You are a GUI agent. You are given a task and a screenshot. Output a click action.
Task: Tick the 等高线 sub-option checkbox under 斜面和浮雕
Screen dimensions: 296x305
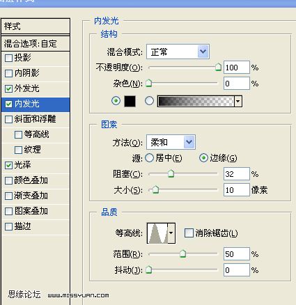[18, 134]
